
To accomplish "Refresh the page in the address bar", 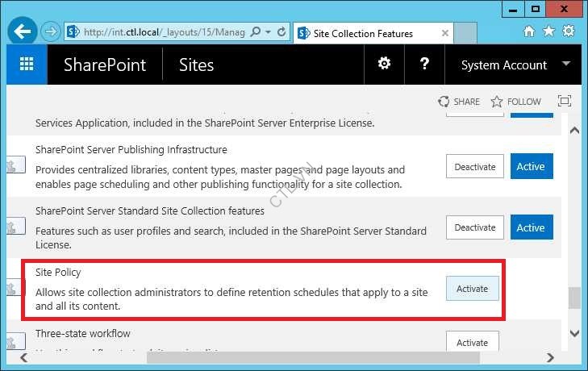I will (x=281, y=33).
